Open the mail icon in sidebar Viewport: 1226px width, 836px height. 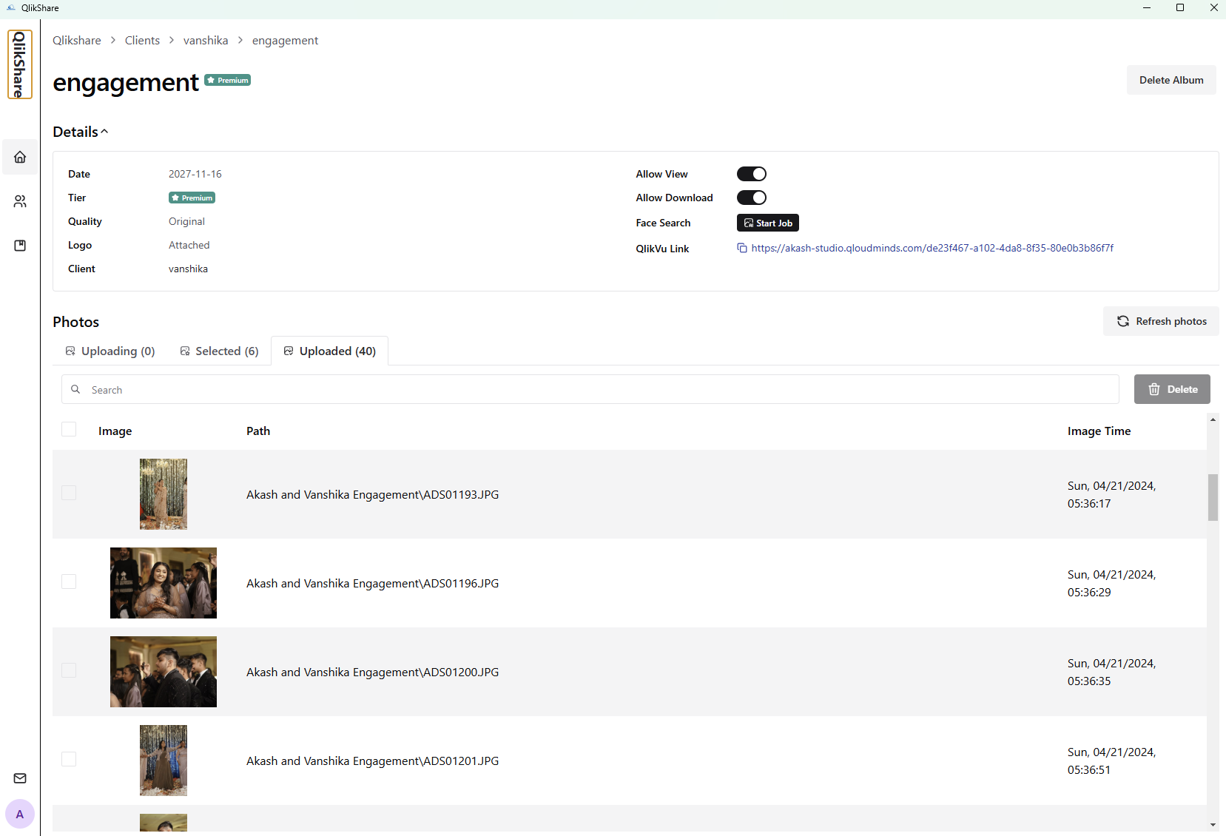click(x=20, y=778)
